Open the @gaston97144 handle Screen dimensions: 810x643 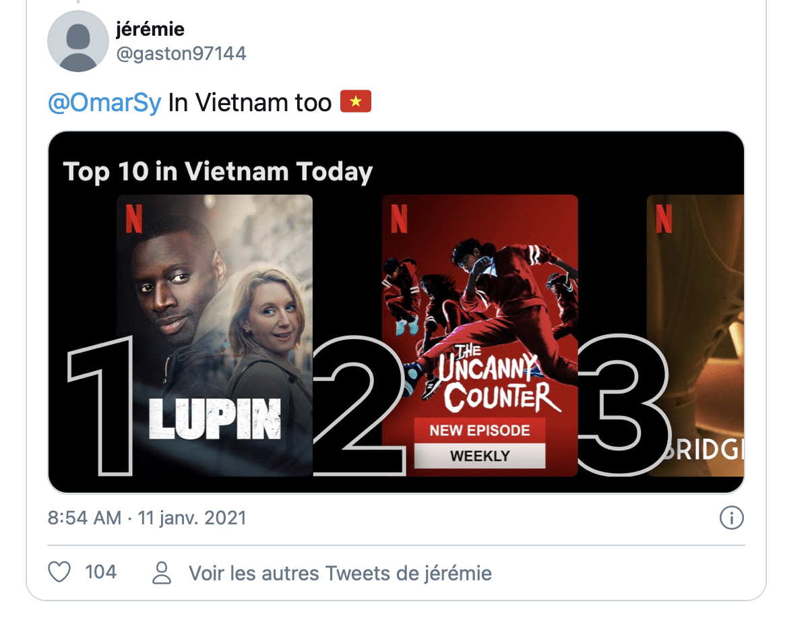pyautogui.click(x=181, y=53)
